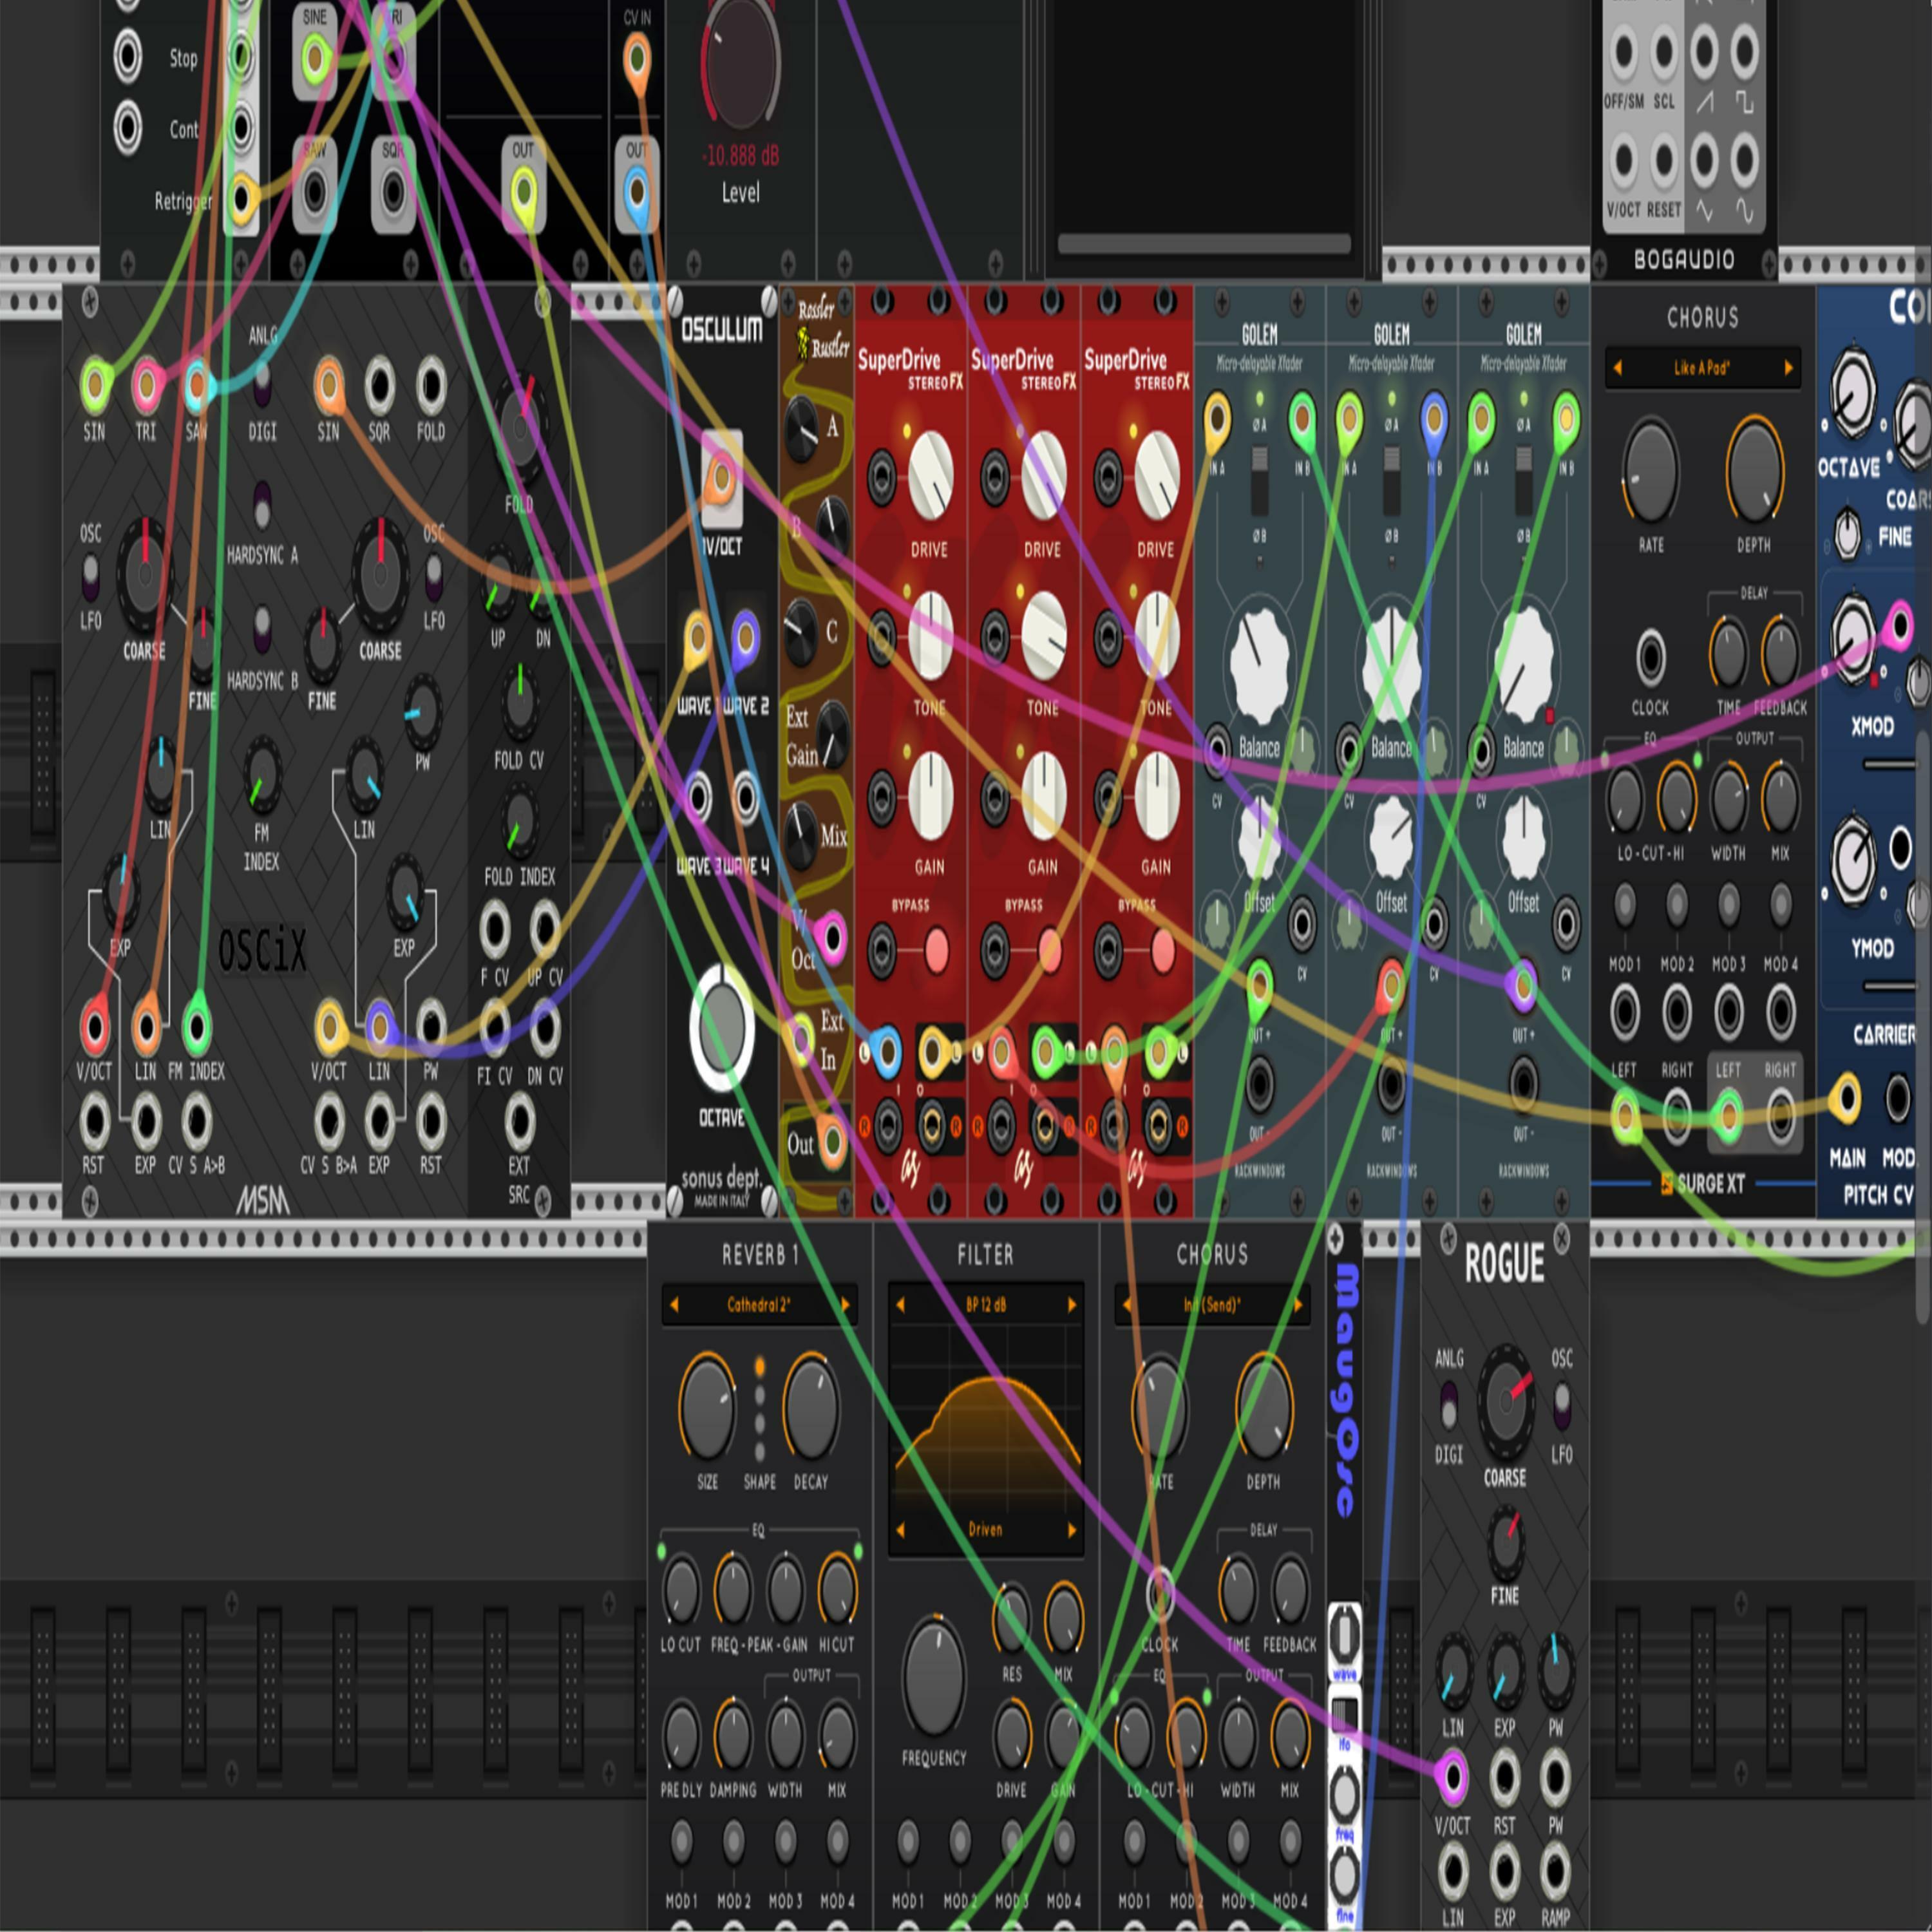
Task: Open the Cathedral 2 preset menu
Action: pyautogui.click(x=758, y=1305)
